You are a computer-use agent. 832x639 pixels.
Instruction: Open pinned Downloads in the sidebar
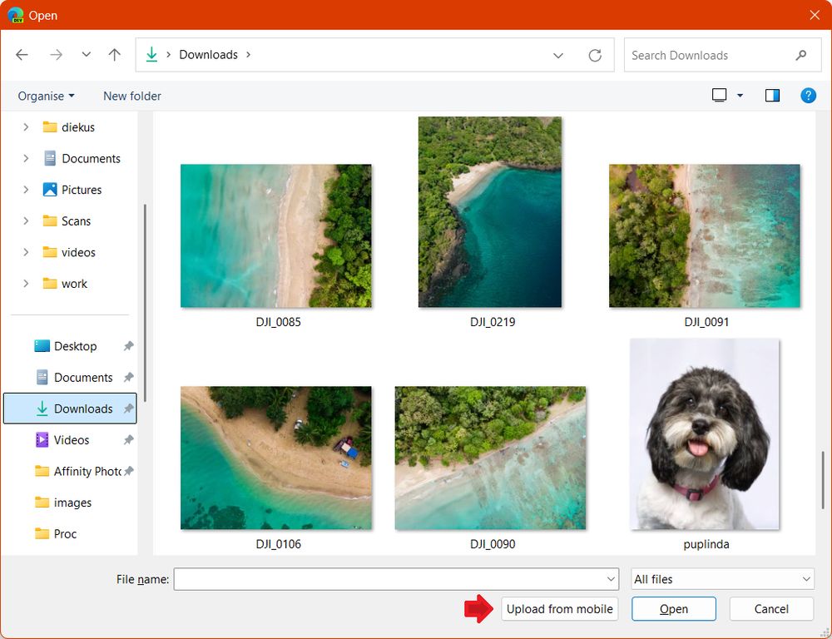[70, 409]
